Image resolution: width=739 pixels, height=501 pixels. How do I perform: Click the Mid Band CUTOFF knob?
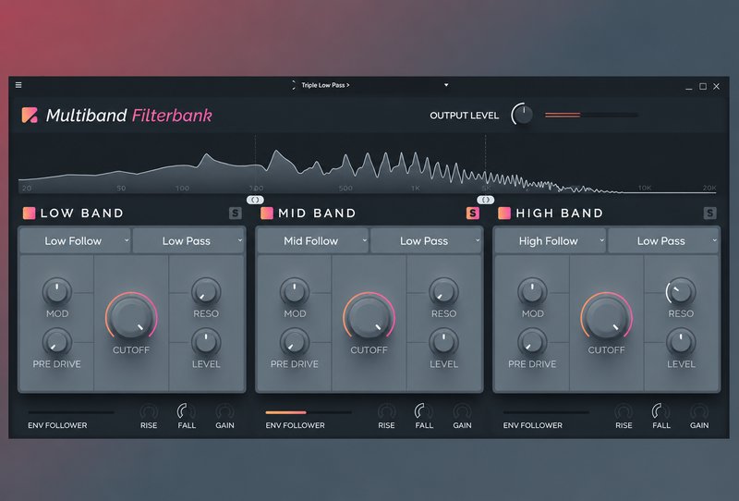(369, 316)
